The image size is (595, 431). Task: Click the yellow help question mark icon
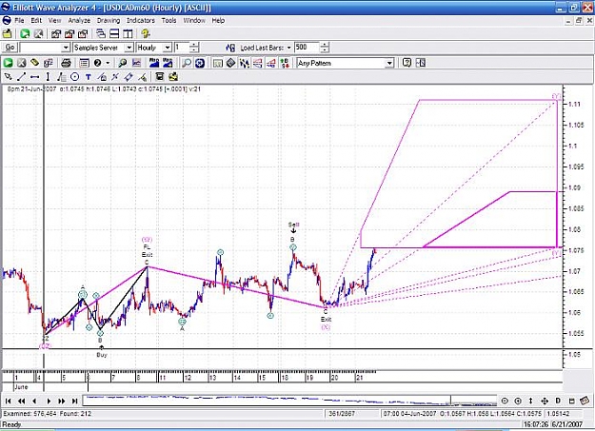point(146,33)
